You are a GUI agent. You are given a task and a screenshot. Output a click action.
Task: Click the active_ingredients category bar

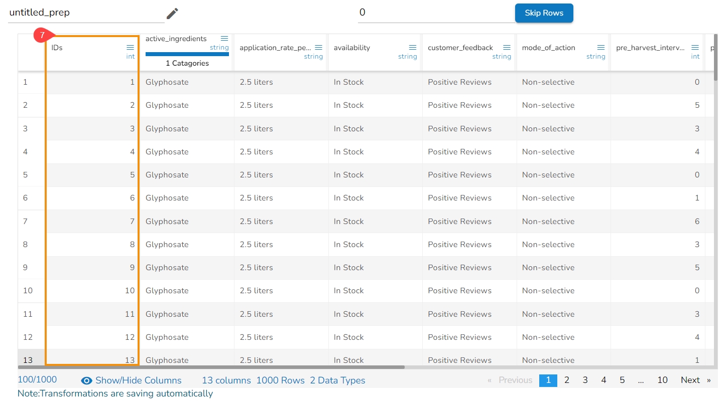[x=187, y=54]
